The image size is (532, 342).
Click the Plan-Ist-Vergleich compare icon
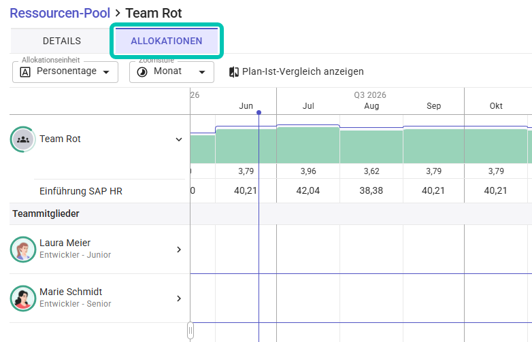point(234,72)
